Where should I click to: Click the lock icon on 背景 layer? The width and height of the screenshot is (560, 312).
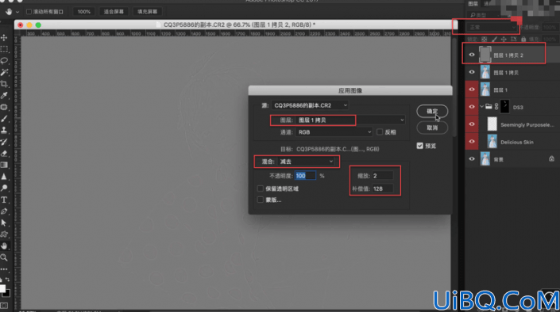(x=552, y=159)
